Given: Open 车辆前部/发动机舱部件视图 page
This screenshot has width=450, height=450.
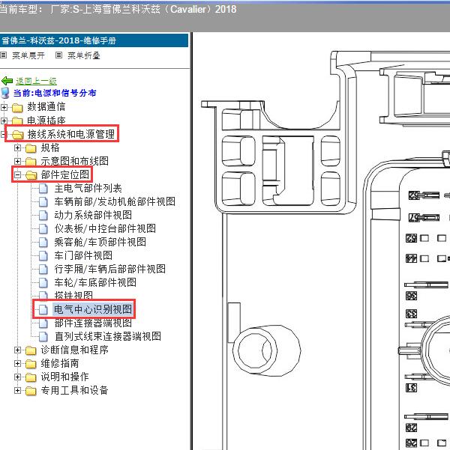Looking at the screenshot, I should coord(115,201).
